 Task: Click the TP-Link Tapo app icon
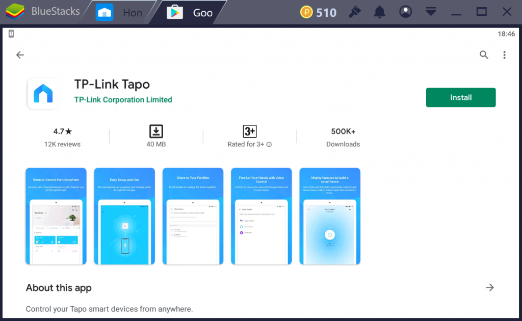pos(43,94)
